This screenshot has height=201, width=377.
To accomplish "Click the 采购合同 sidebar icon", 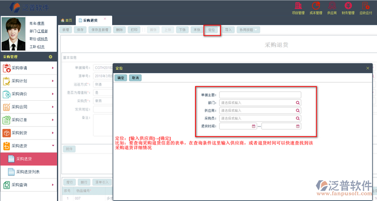I will 7,107.
